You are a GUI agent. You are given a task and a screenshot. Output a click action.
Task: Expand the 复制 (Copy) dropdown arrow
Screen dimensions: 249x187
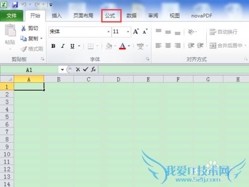tap(41, 38)
